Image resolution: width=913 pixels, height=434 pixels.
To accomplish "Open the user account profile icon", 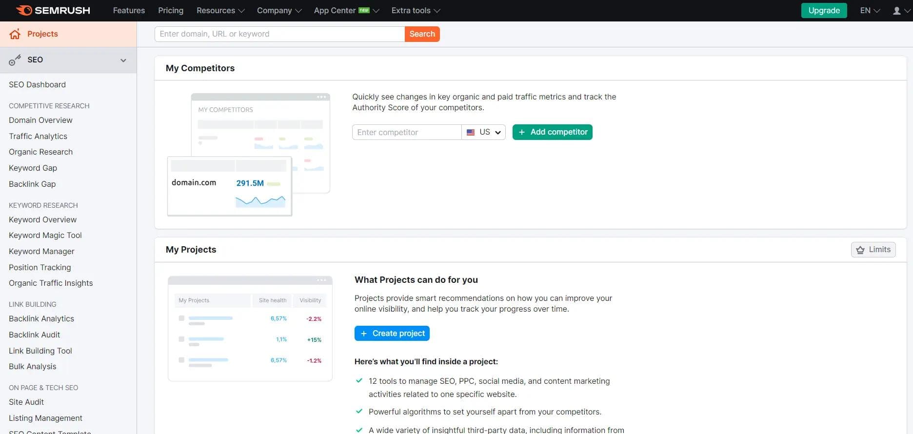I will click(896, 10).
